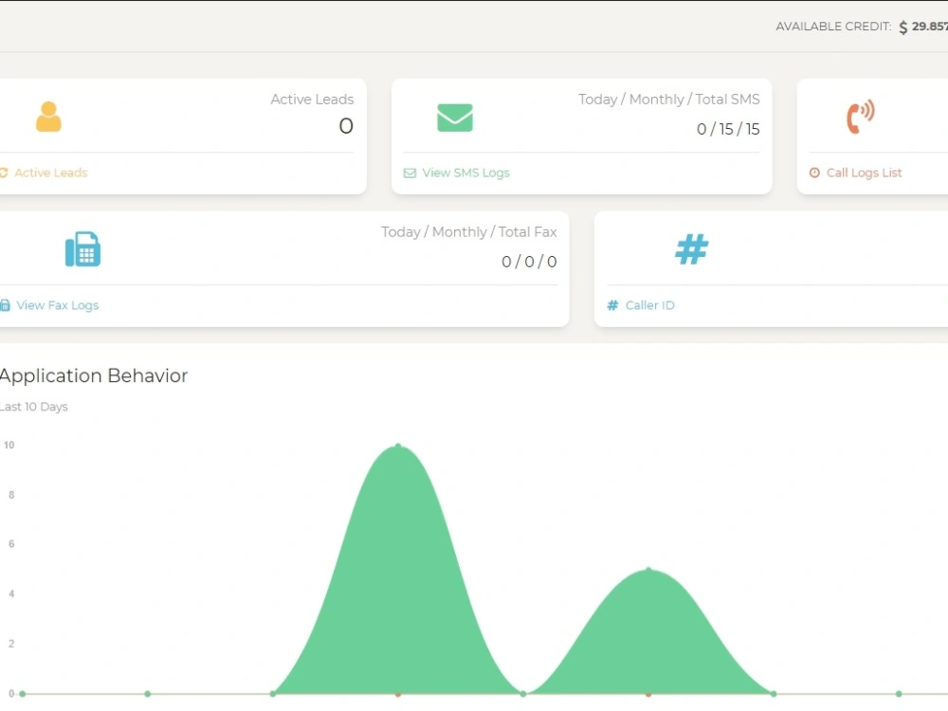Viewport: 948px width, 711px height.
Task: Open View SMS Logs
Action: (x=465, y=173)
